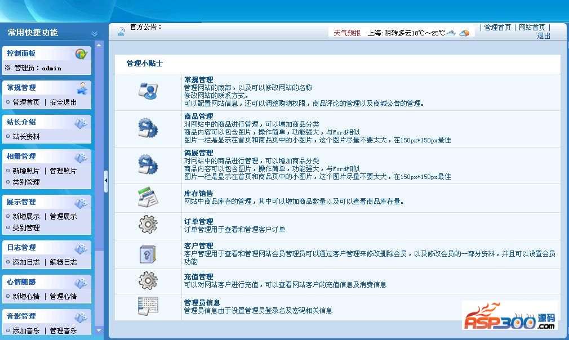Click the blue gear icon for 鸽展管理 tip
The height and width of the screenshot is (340, 569).
click(148, 164)
